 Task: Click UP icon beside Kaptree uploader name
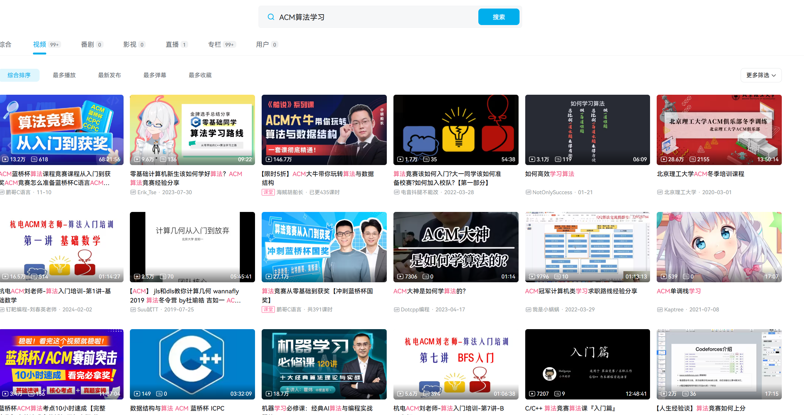pos(660,310)
